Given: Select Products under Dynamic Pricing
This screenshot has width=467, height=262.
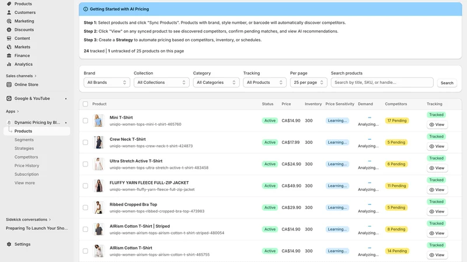Looking at the screenshot, I should coord(37,131).
